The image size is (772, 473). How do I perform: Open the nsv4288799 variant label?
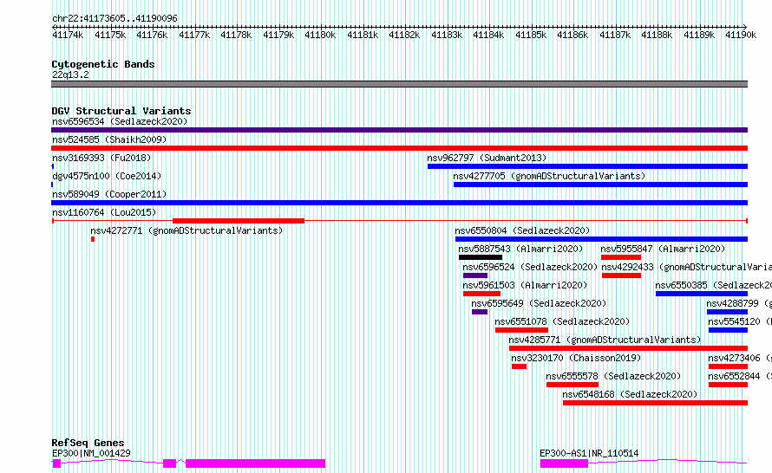(x=739, y=303)
